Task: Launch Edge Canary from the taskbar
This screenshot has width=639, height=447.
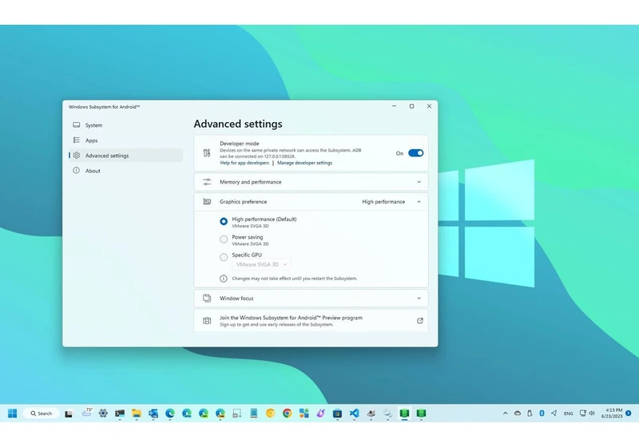Action: [x=220, y=413]
